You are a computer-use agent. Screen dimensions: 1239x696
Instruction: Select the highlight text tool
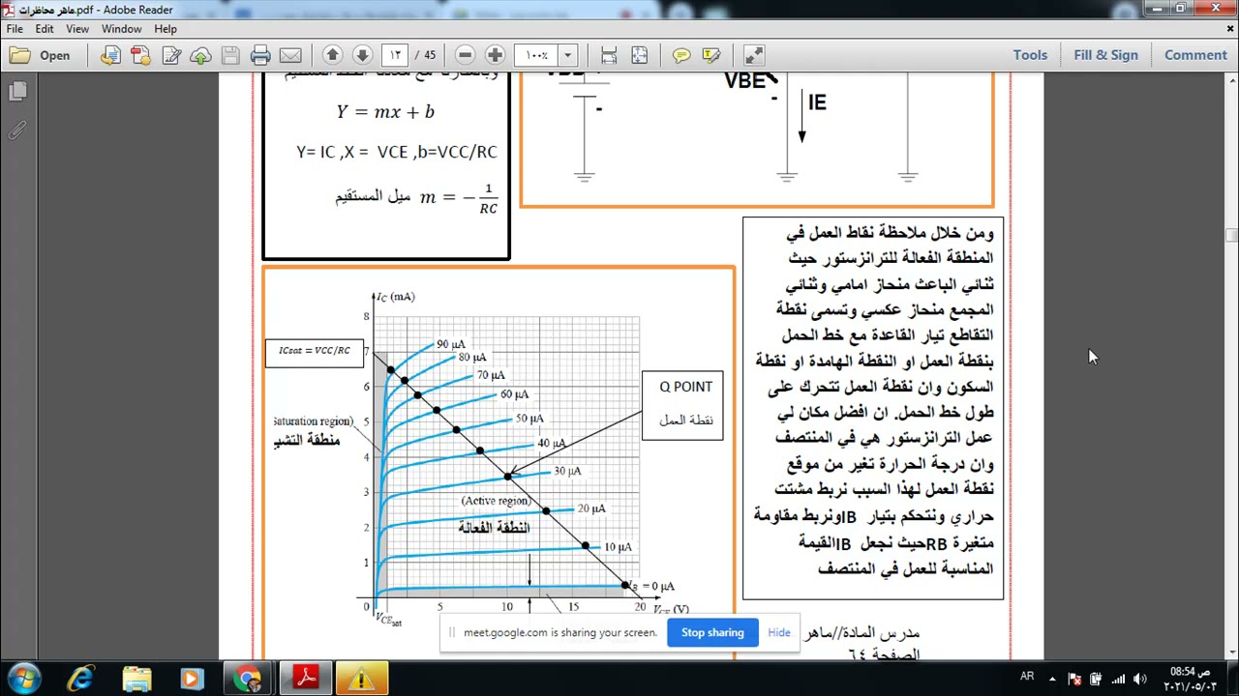pyautogui.click(x=711, y=55)
